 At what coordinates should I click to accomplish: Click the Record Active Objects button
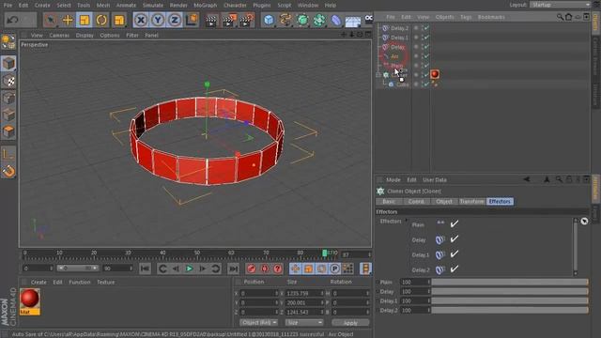click(x=252, y=269)
